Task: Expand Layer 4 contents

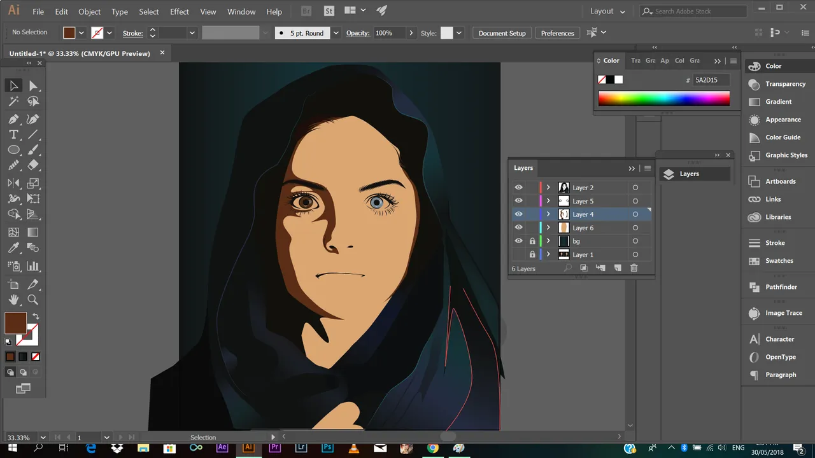Action: (548, 214)
